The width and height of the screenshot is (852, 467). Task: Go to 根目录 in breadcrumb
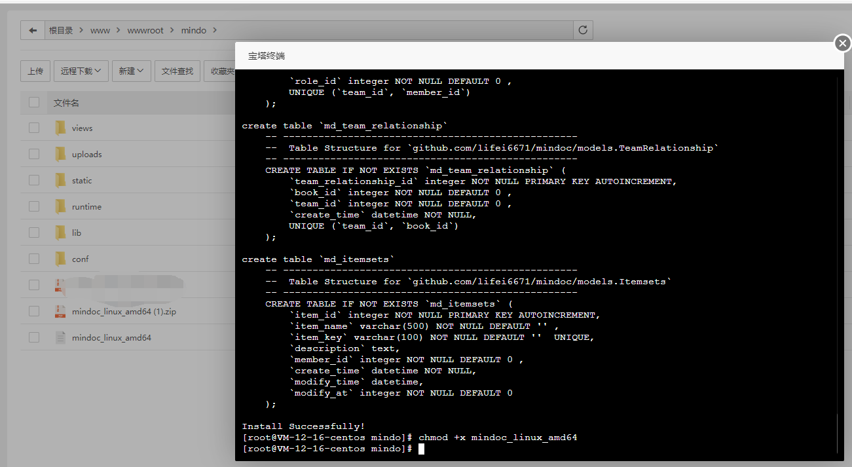tap(61, 30)
